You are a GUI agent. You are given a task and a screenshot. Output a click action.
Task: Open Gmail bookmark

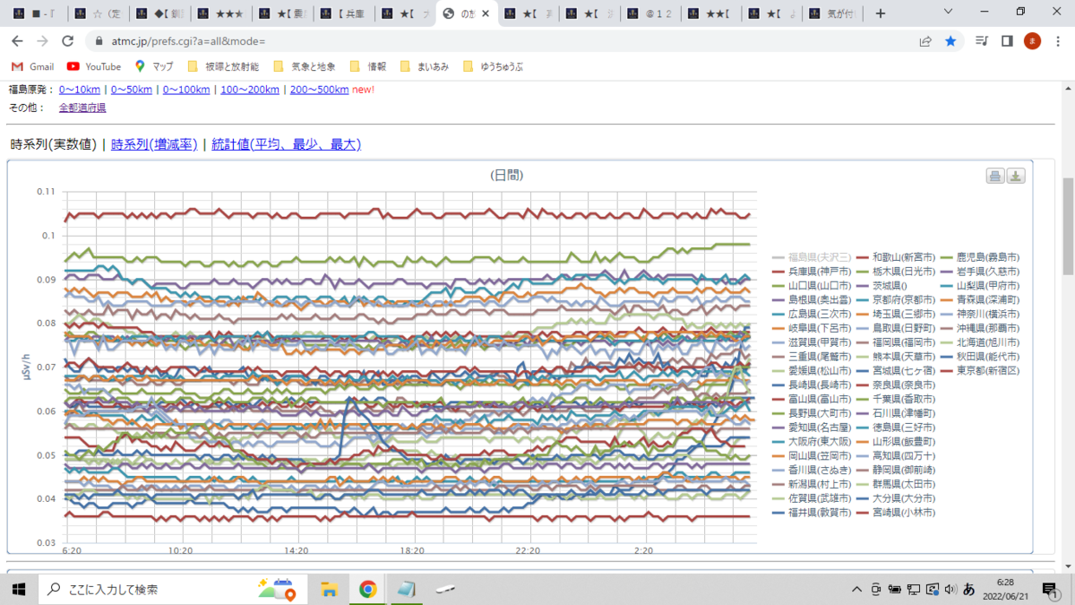coord(32,66)
